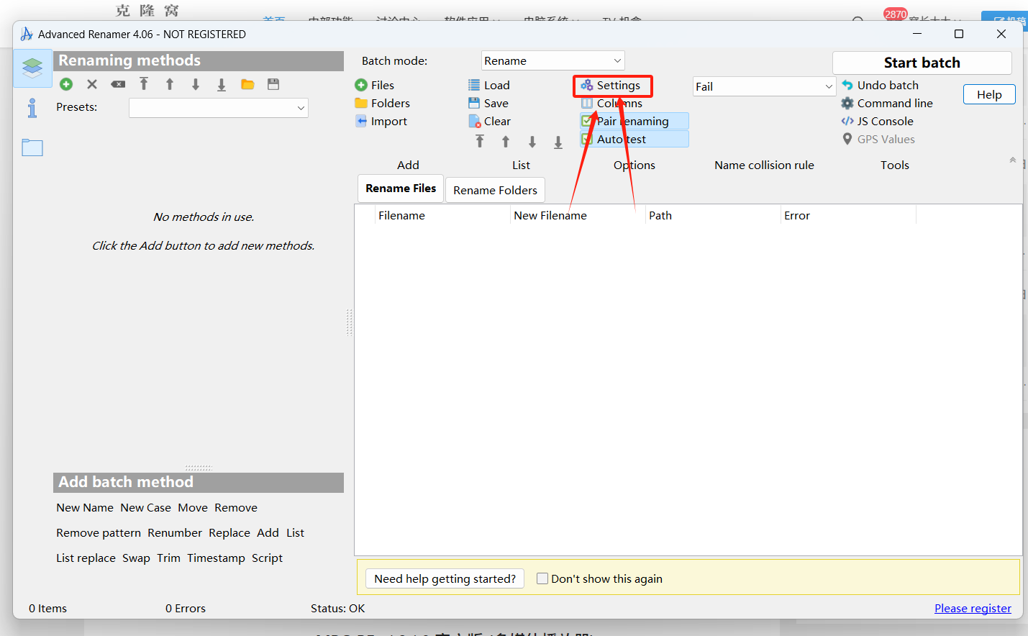Add Files to the list

pos(375,85)
